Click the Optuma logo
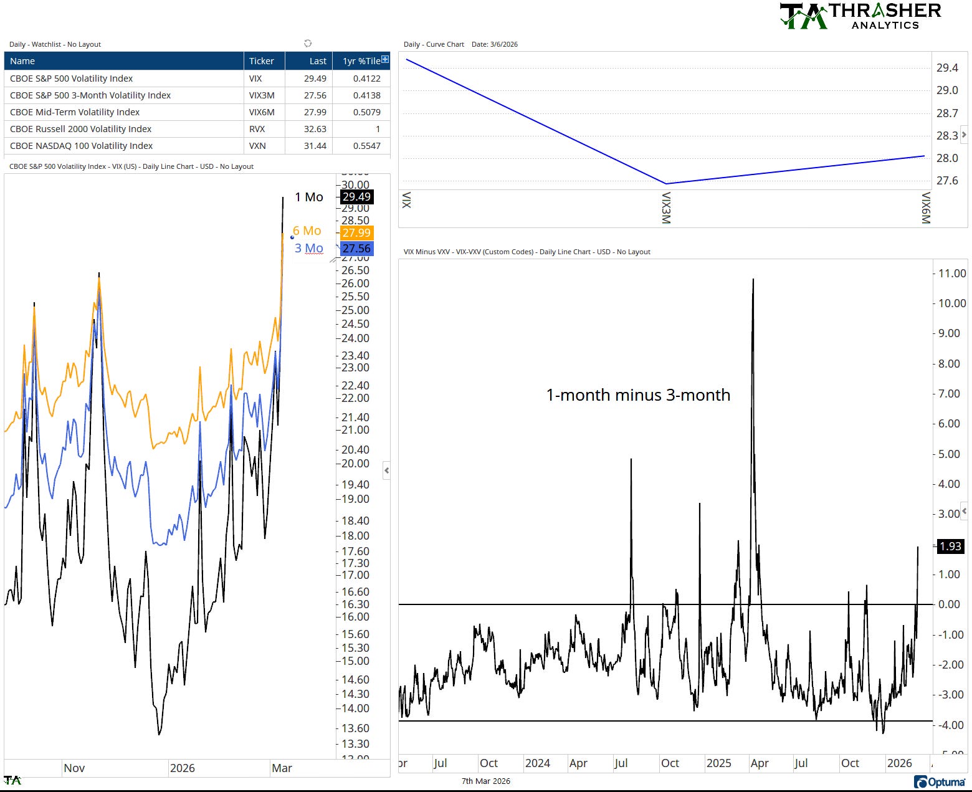 pos(940,781)
